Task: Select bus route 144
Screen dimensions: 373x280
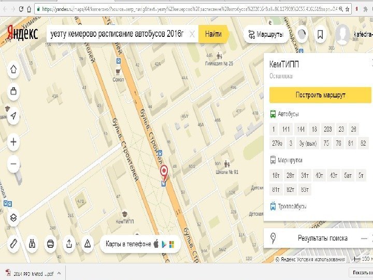Action: [300, 129]
